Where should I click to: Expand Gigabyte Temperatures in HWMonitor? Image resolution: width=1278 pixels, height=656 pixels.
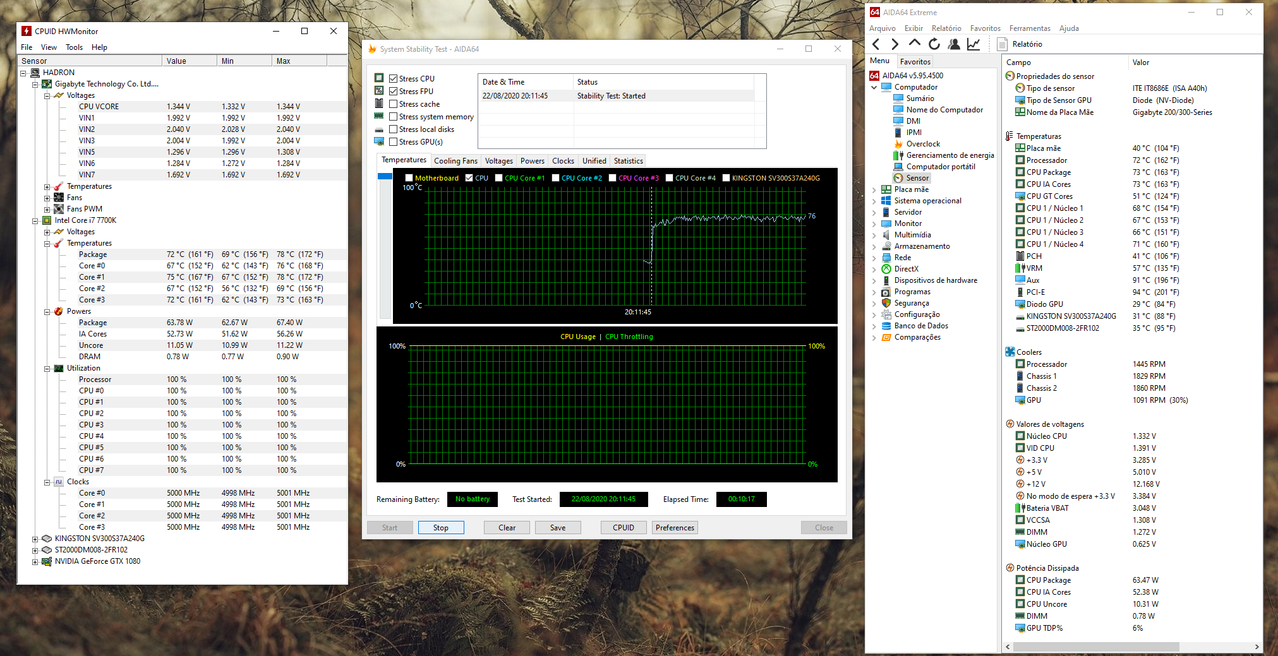coord(47,187)
